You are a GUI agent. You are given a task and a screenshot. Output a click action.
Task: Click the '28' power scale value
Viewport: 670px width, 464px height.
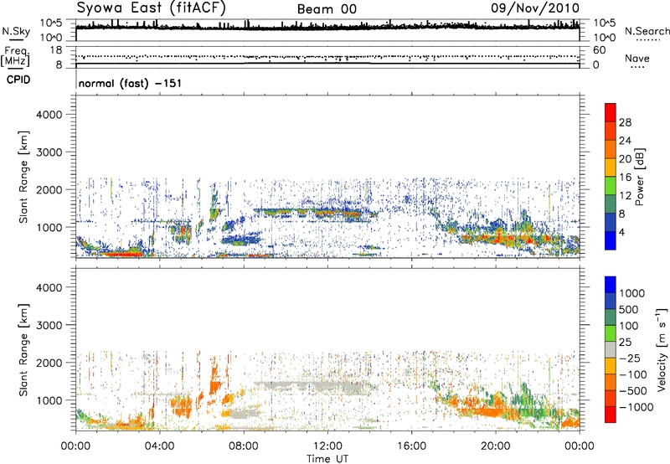pyautogui.click(x=625, y=122)
